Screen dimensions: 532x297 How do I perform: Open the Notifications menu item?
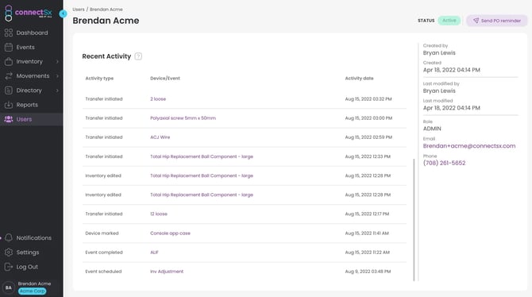click(31, 237)
